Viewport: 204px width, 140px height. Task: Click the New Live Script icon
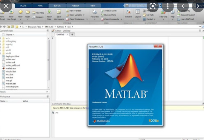click(11, 12)
